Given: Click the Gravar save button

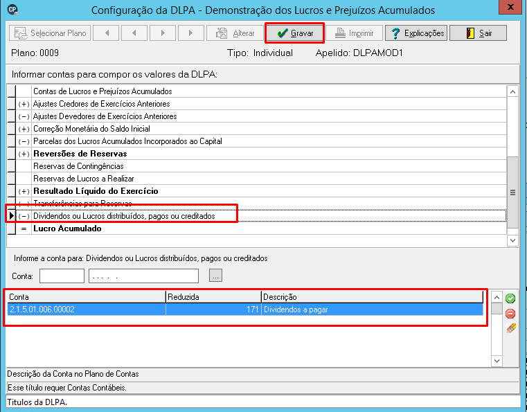Looking at the screenshot, I should pos(295,33).
